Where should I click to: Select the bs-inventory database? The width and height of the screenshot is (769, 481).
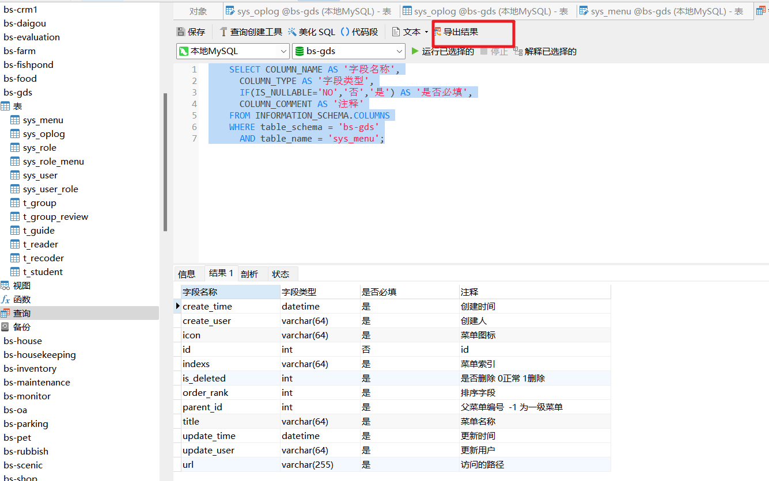click(30, 369)
